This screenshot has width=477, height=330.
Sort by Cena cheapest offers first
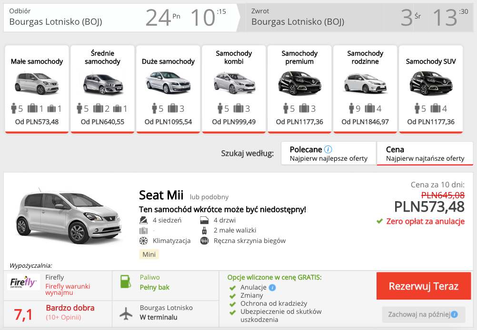pos(425,154)
